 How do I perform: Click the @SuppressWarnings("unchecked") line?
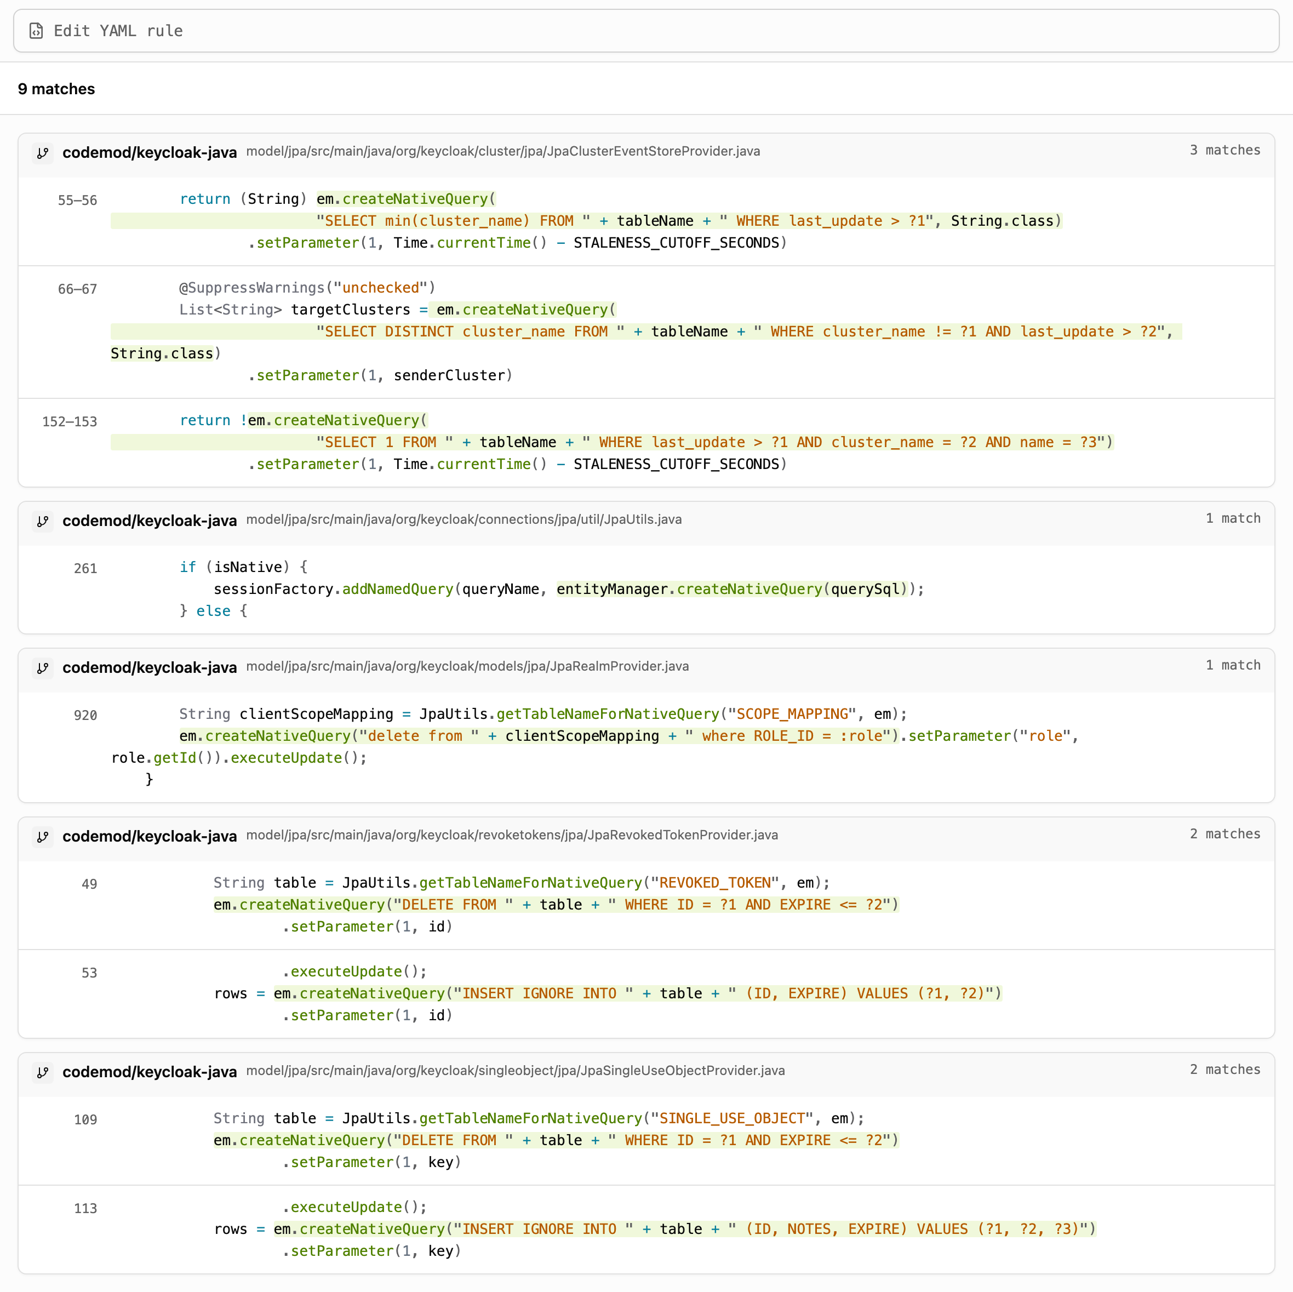307,288
